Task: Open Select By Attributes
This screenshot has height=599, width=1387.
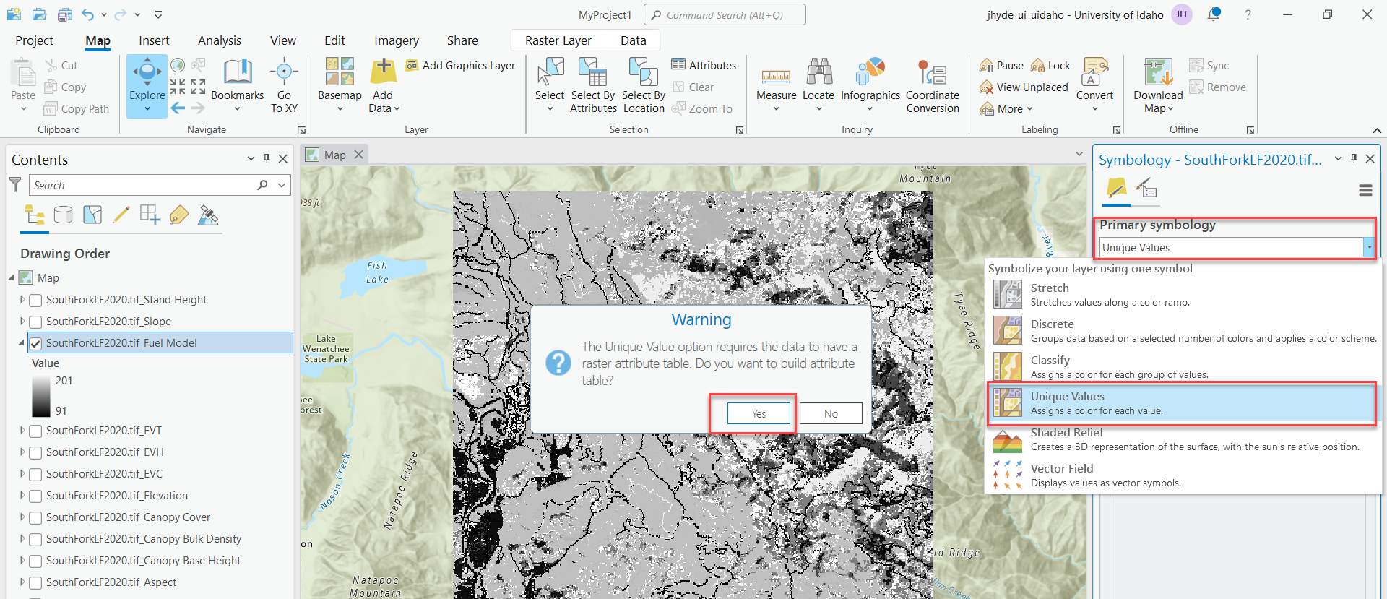Action: pos(593,85)
